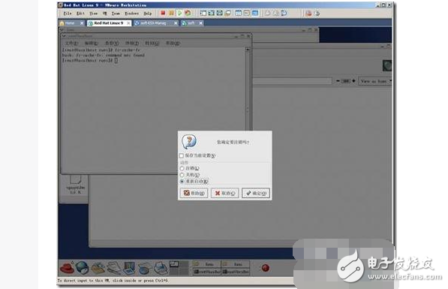Switch to the Red Hat Linux 9 tab
The height and width of the screenshot is (289, 448).
coord(109,23)
